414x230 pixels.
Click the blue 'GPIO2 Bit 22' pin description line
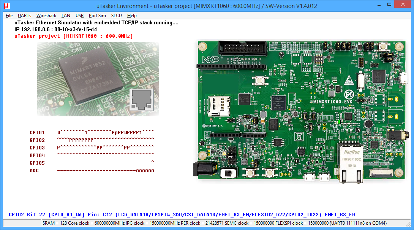click(182, 215)
